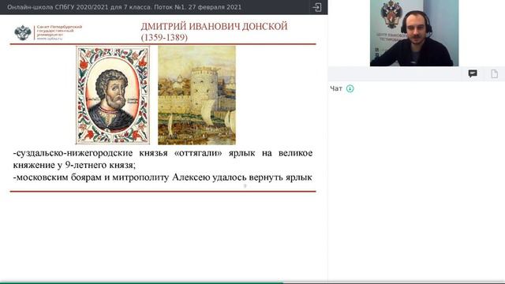This screenshot has height=284, width=505.
Task: Click the 'Чат' panel label
Action: (x=336, y=88)
